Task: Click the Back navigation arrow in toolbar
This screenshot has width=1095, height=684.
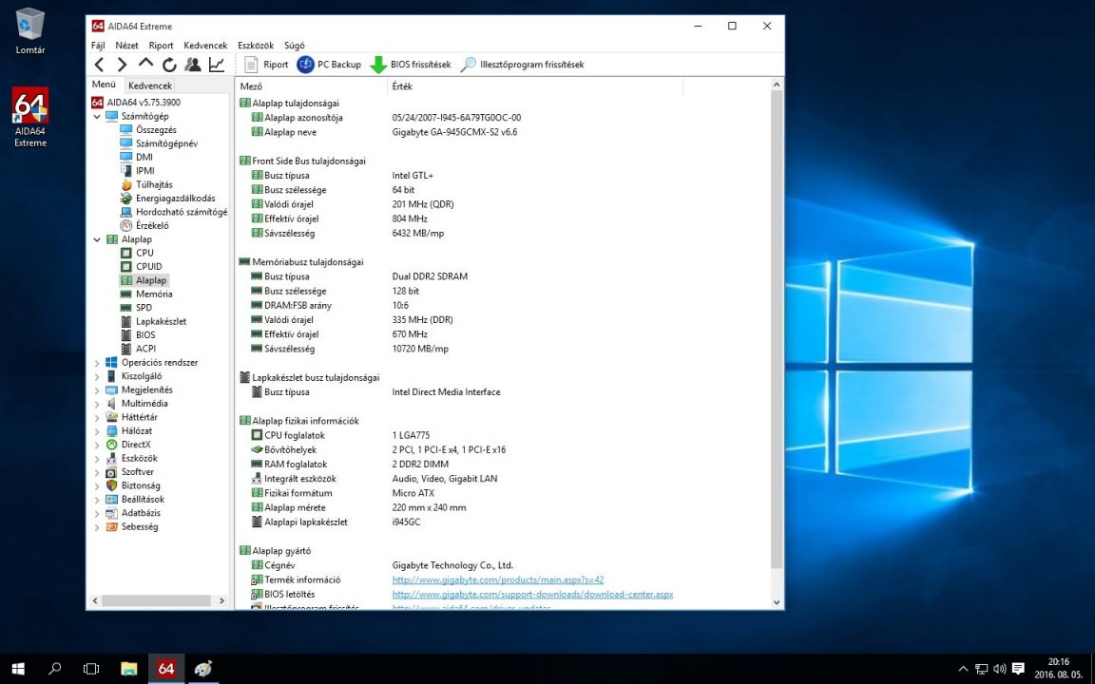Action: point(99,65)
